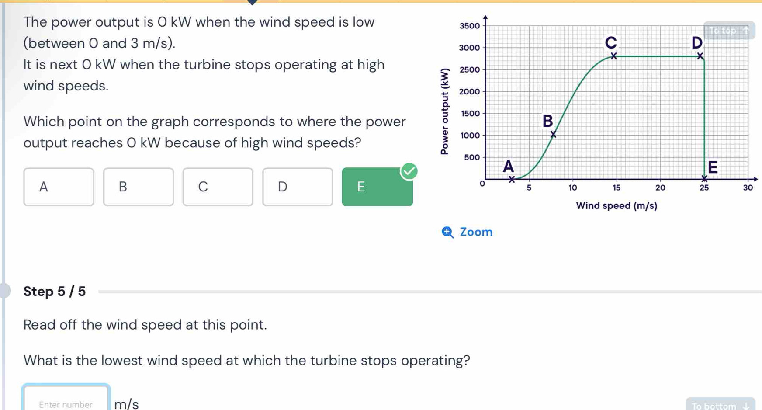762x410 pixels.
Task: Click the Step 5 / 5 heading
Action: (55, 292)
